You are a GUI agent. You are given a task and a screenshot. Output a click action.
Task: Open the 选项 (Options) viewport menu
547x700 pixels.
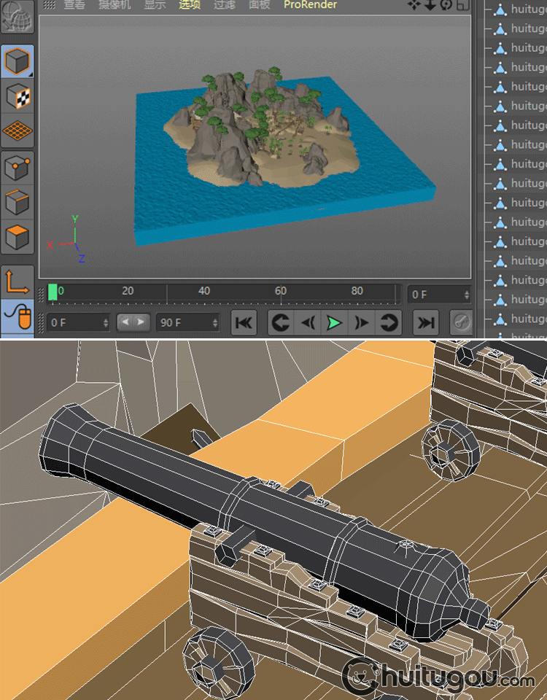pyautogui.click(x=190, y=5)
